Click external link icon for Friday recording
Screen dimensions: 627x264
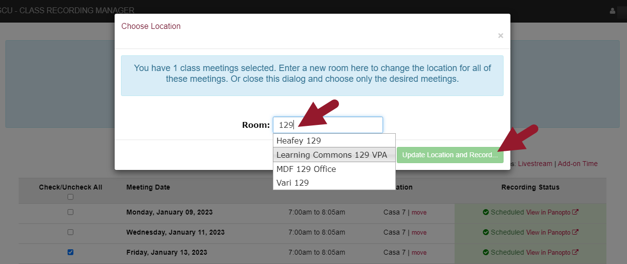point(576,252)
